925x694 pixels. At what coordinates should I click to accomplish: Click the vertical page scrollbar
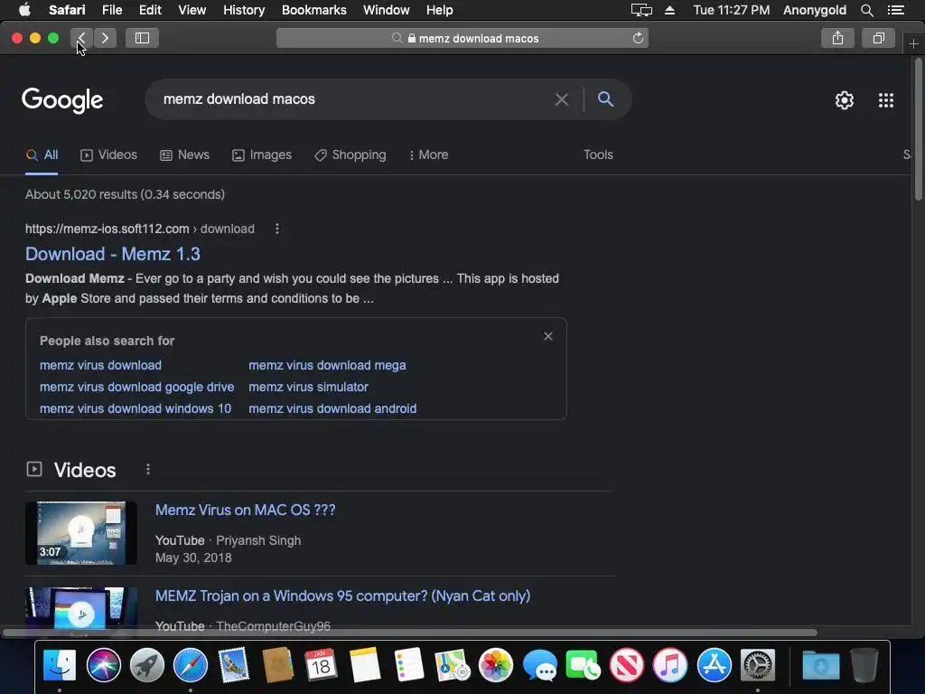click(x=919, y=130)
